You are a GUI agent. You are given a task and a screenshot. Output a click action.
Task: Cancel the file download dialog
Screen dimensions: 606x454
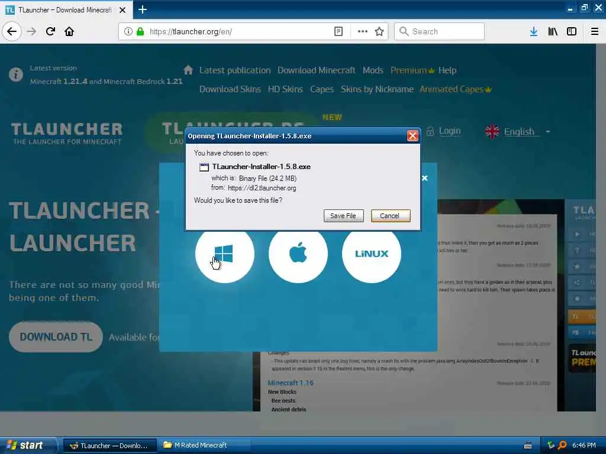click(391, 216)
